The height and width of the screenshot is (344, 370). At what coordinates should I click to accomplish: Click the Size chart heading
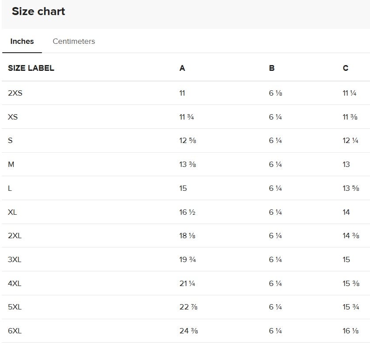pos(38,12)
